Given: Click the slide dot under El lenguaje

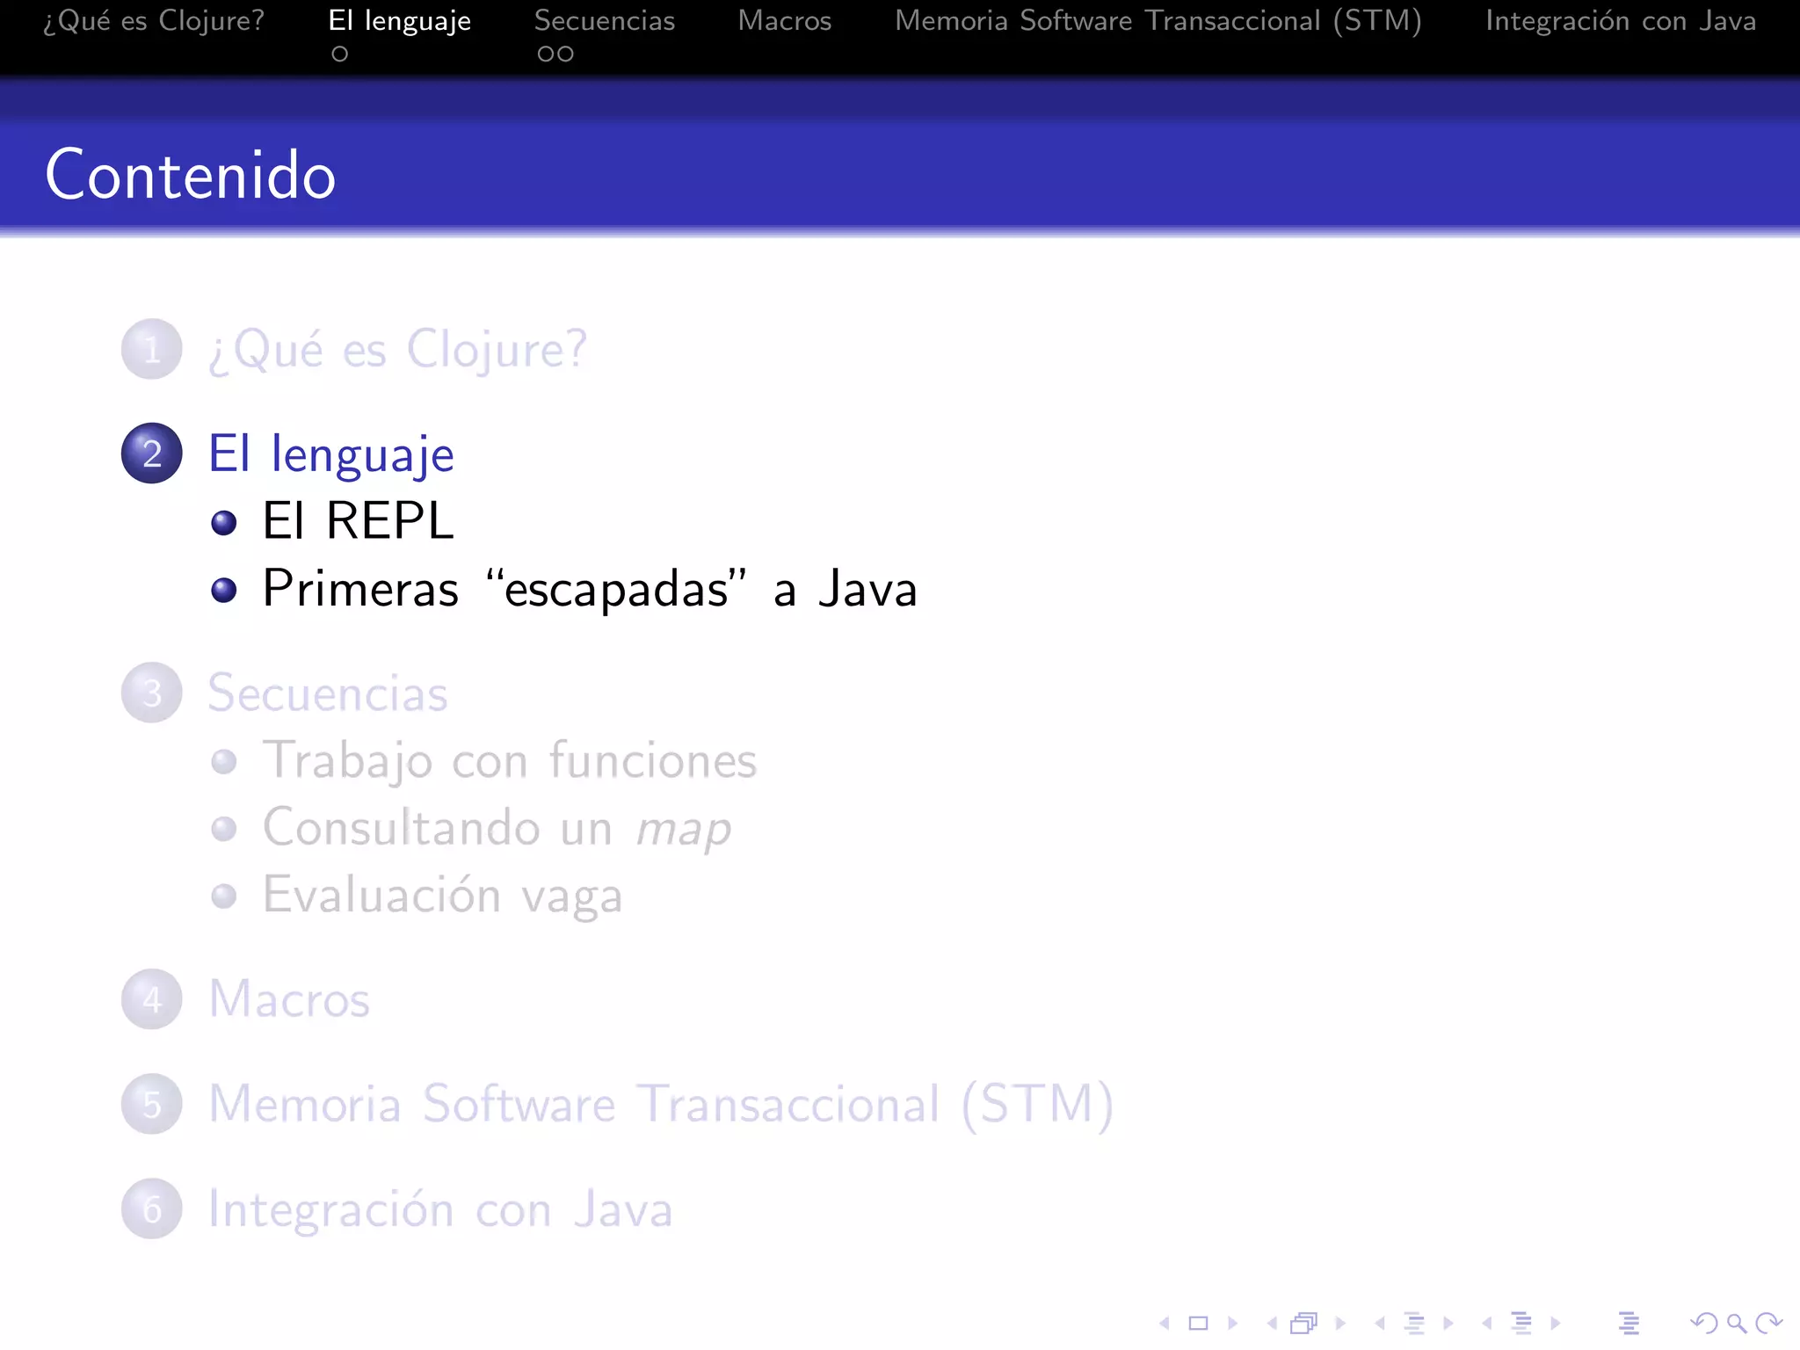Looking at the screenshot, I should pos(340,54).
